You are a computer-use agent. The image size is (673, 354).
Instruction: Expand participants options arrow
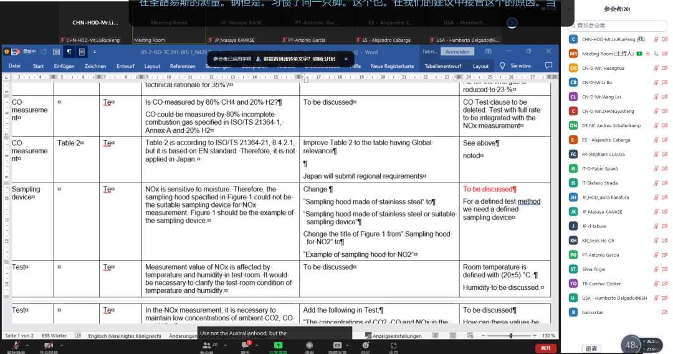225,345
